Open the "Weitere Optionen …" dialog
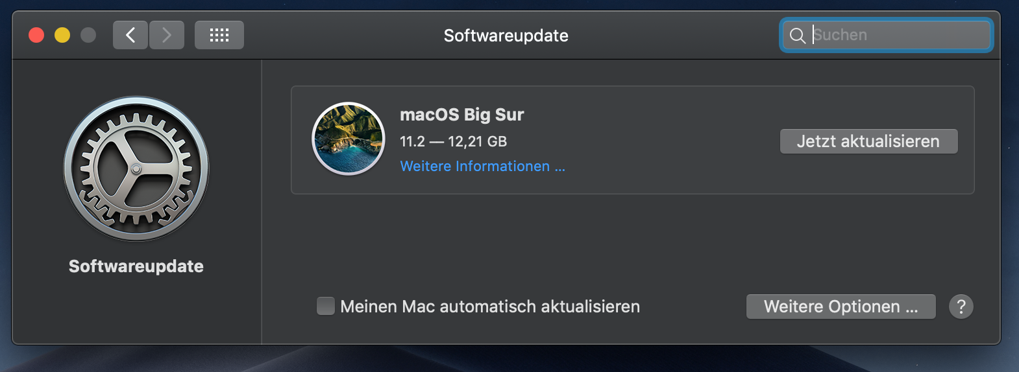The image size is (1019, 372). (841, 307)
